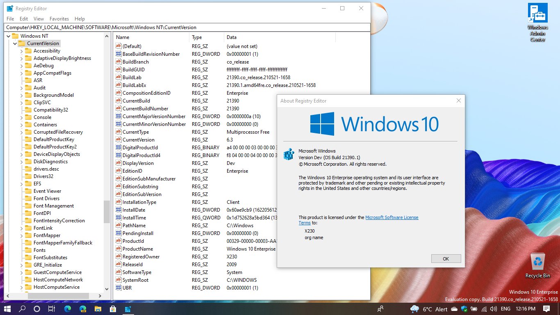Click the (Default) value icon
The width and height of the screenshot is (560, 315).
click(118, 46)
